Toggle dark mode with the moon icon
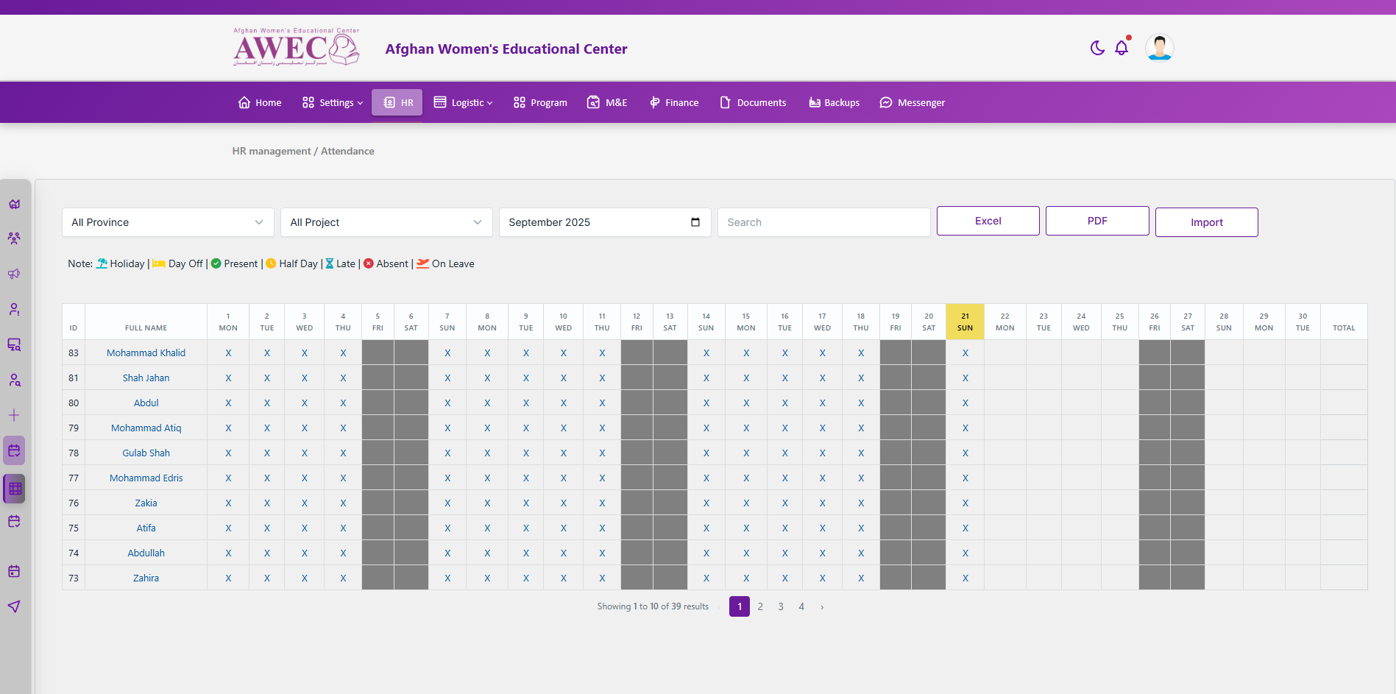 click(1096, 47)
